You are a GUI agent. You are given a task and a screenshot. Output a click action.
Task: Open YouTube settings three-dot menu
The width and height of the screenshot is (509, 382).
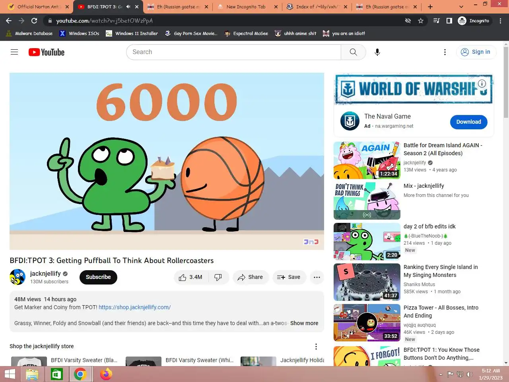pyautogui.click(x=445, y=52)
